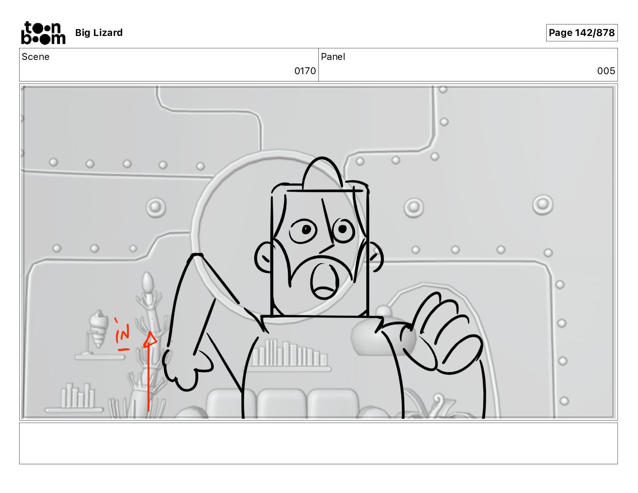Select the "Big Lizard" project title

tap(99, 32)
